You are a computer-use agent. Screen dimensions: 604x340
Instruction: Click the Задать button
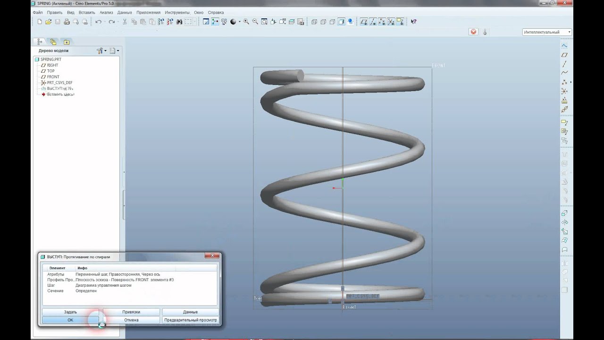point(70,312)
